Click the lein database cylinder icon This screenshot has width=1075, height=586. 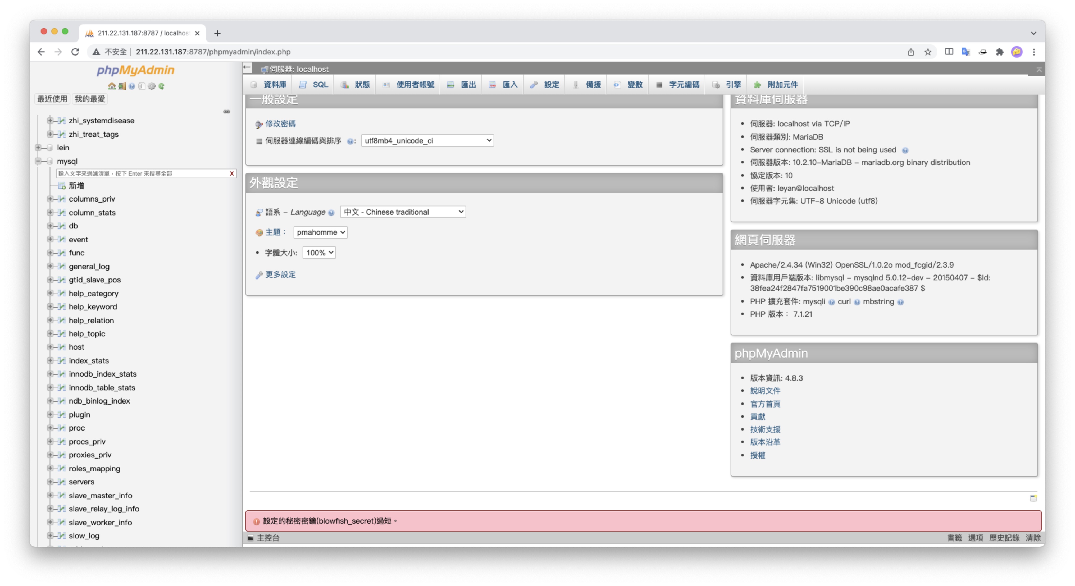50,148
